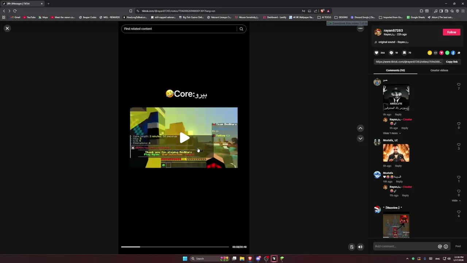Open Windows Start menu

click(185, 259)
